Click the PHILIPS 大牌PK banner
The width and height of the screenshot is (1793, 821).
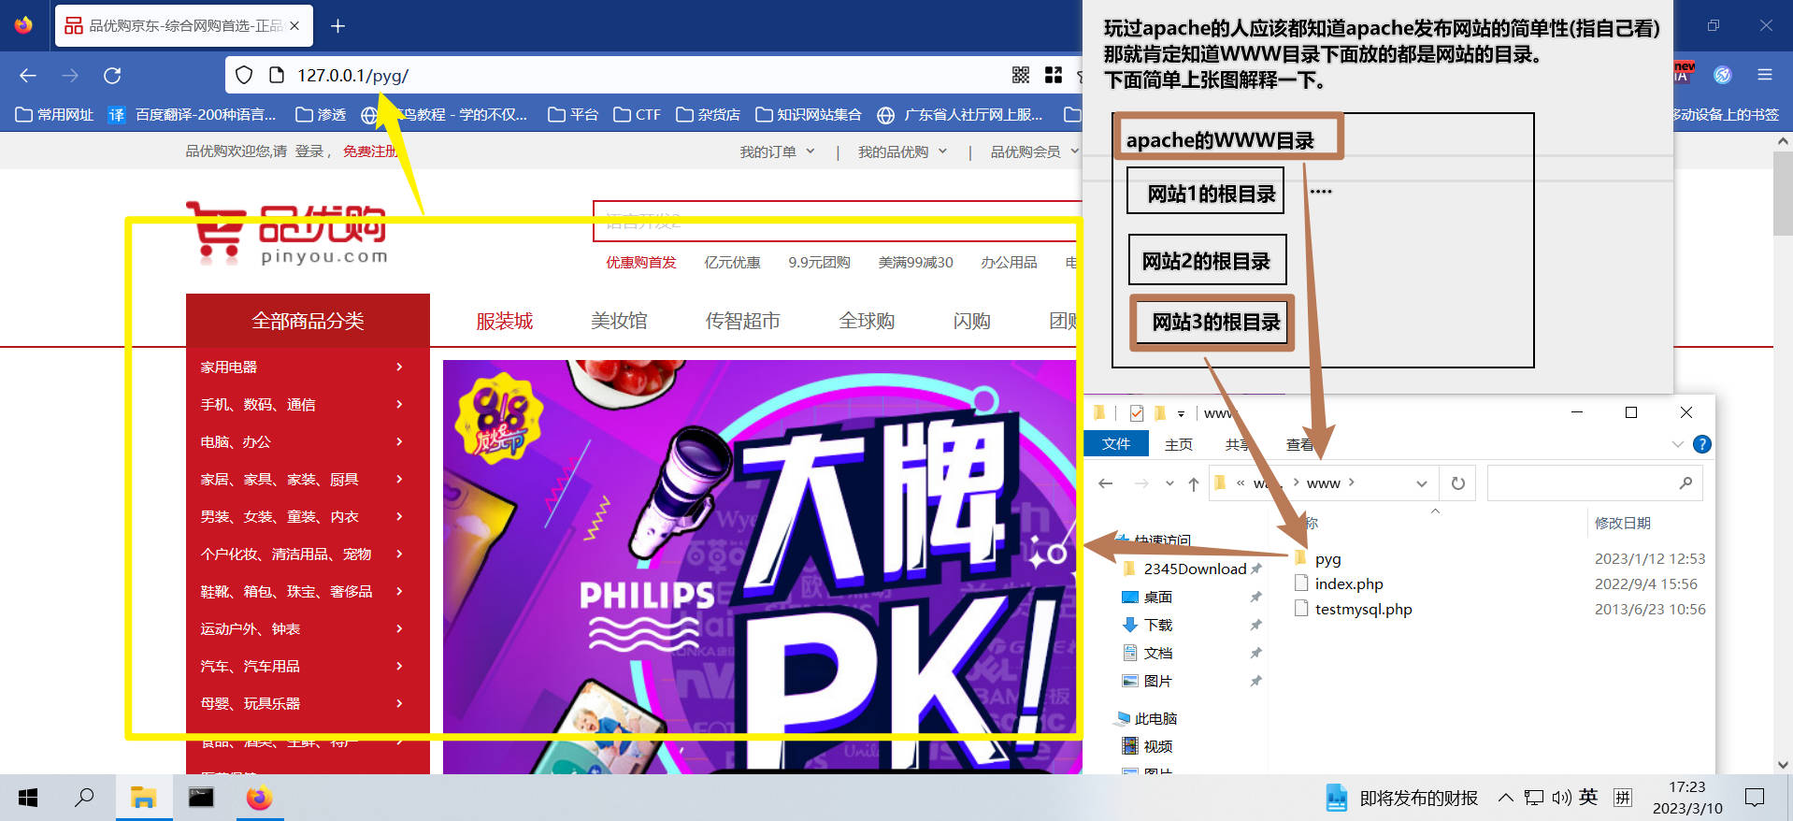[x=762, y=567]
